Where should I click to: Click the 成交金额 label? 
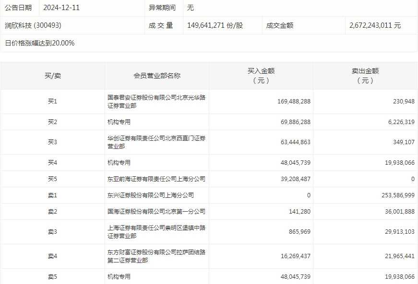point(280,25)
